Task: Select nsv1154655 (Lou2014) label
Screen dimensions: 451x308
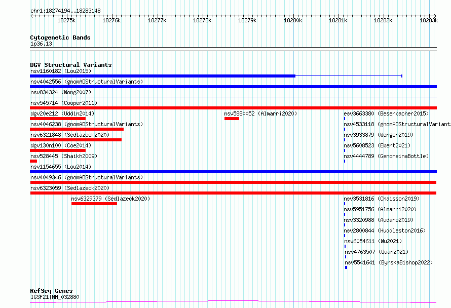Action: pyautogui.click(x=61, y=167)
